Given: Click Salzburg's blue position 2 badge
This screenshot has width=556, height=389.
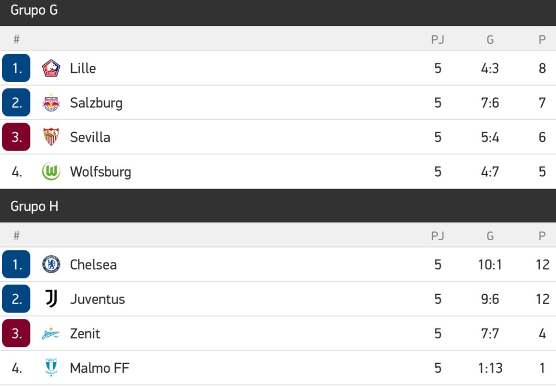Looking at the screenshot, I should click(16, 103).
